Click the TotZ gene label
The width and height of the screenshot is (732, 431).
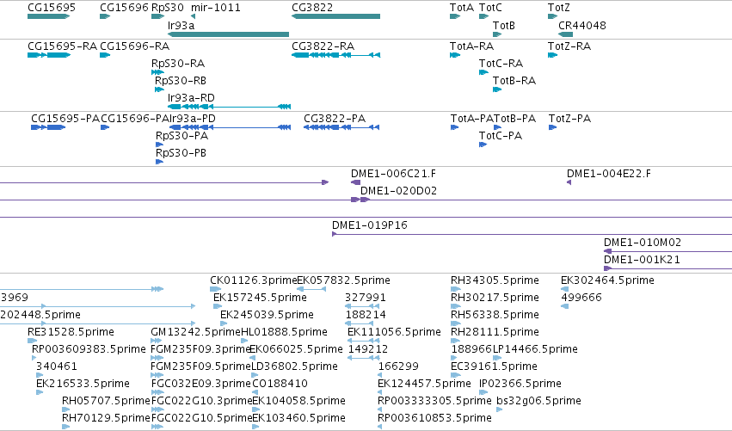pos(559,8)
